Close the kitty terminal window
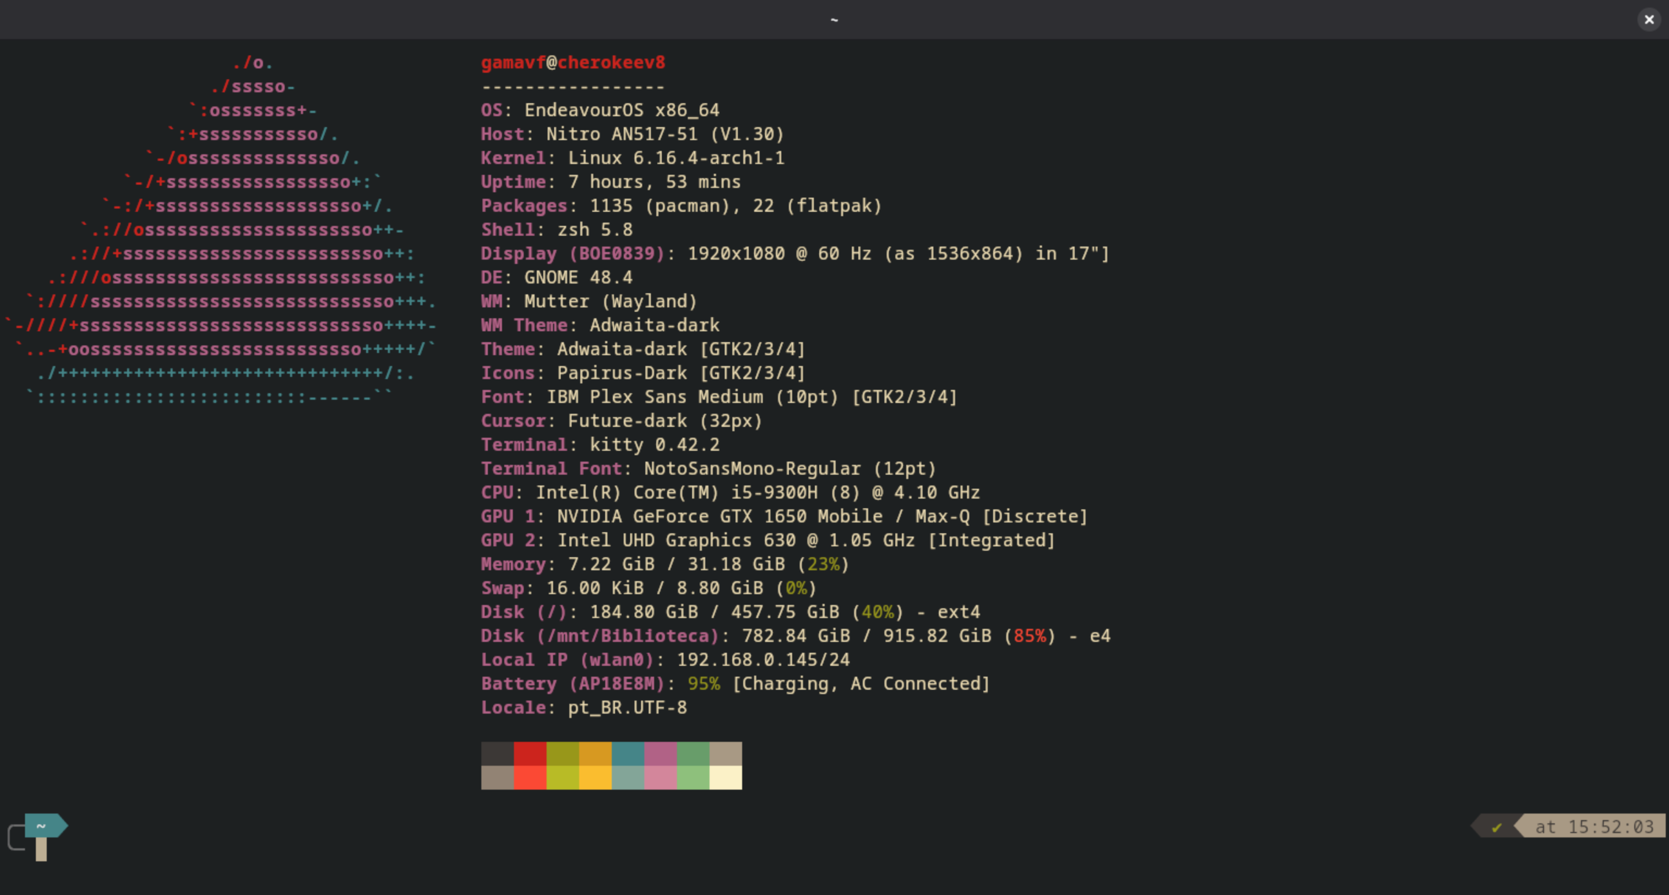This screenshot has height=895, width=1669. [1648, 20]
